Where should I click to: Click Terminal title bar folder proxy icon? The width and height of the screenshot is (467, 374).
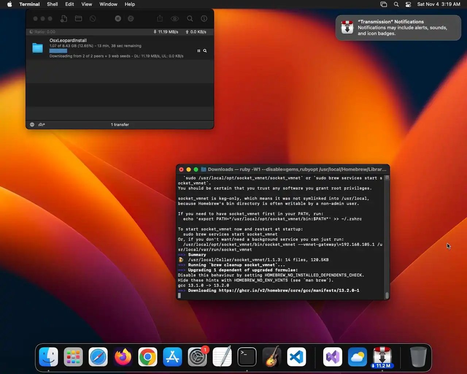click(204, 169)
